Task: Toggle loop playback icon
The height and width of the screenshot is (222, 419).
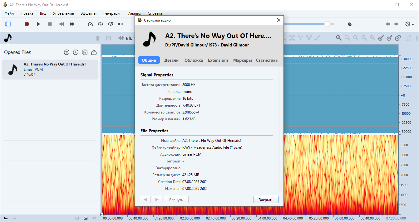Action: [101, 24]
